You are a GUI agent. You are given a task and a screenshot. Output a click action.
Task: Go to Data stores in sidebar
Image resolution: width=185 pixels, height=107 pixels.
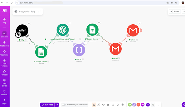pyautogui.click(x=4, y=83)
